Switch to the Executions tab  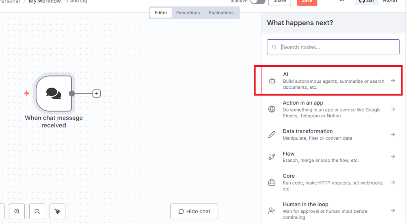pos(188,13)
